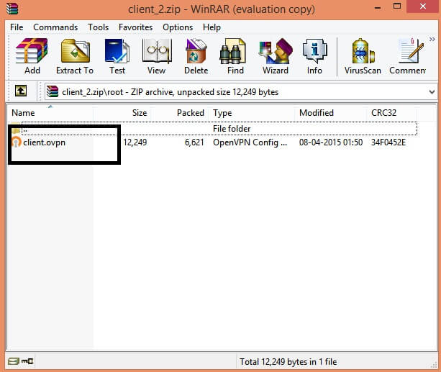Click the Add archive toolbar icon
This screenshot has height=372, width=441.
(x=32, y=56)
